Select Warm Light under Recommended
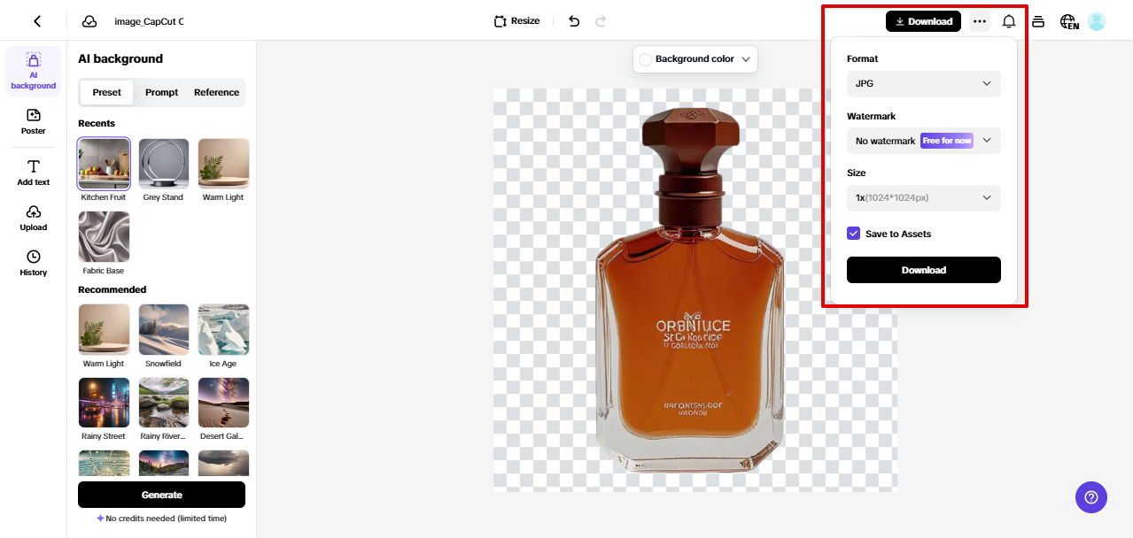Image resolution: width=1133 pixels, height=538 pixels. (104, 330)
